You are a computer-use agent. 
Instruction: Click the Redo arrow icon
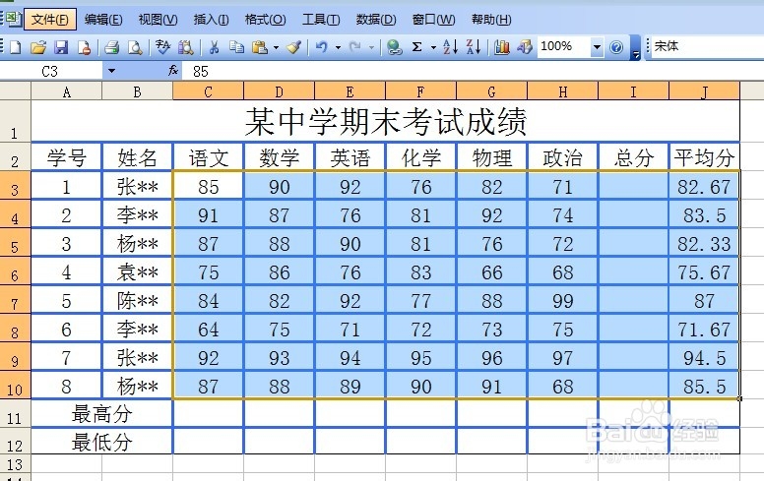[355, 47]
